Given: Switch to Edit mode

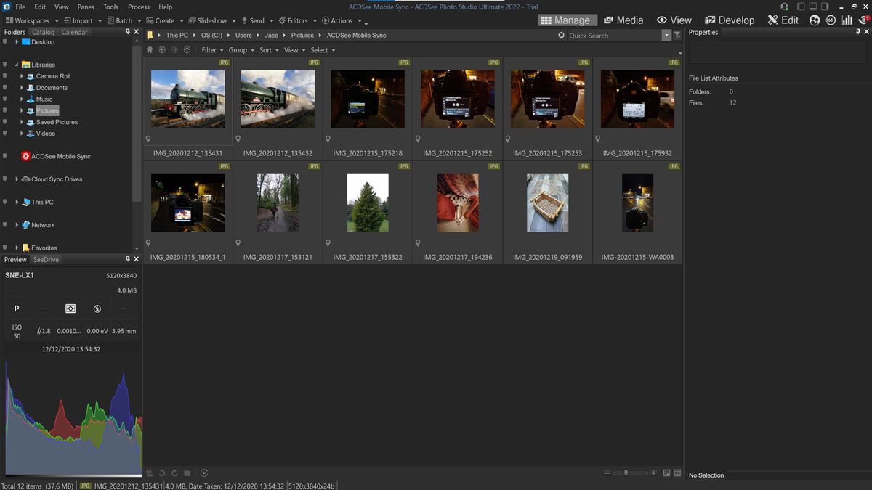Looking at the screenshot, I should pyautogui.click(x=783, y=20).
